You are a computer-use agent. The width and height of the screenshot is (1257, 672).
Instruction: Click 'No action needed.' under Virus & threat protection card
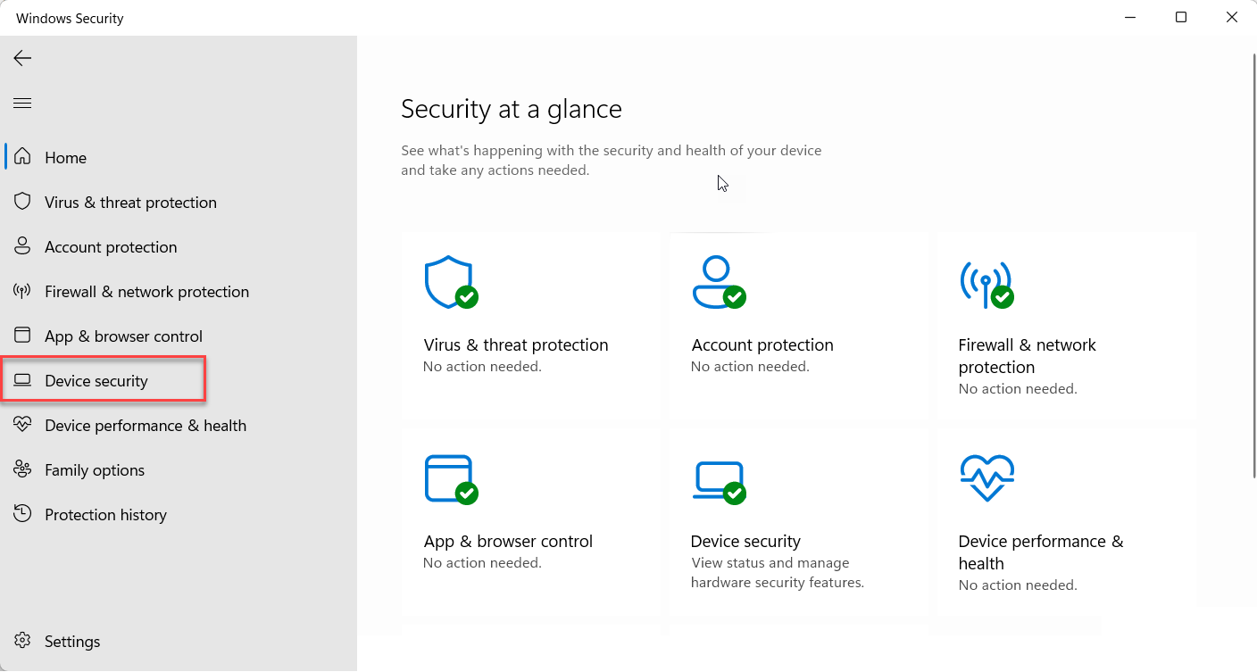click(x=482, y=367)
